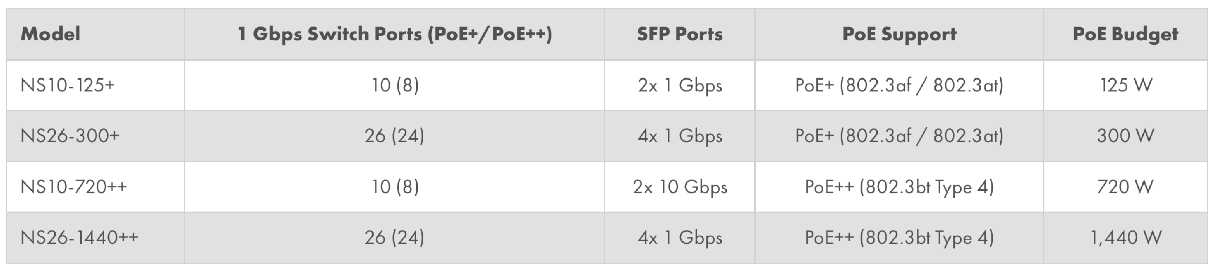Click the PoE Budget column header
1217x268 pixels.
(1125, 35)
